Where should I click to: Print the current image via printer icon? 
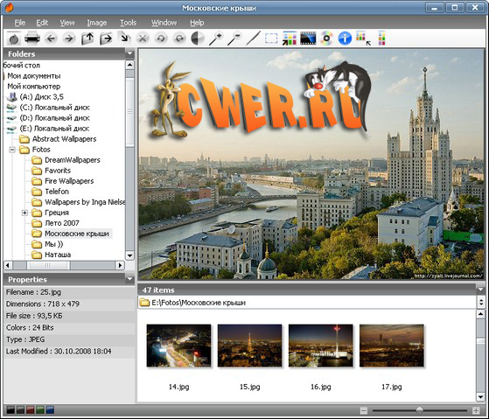coord(32,38)
